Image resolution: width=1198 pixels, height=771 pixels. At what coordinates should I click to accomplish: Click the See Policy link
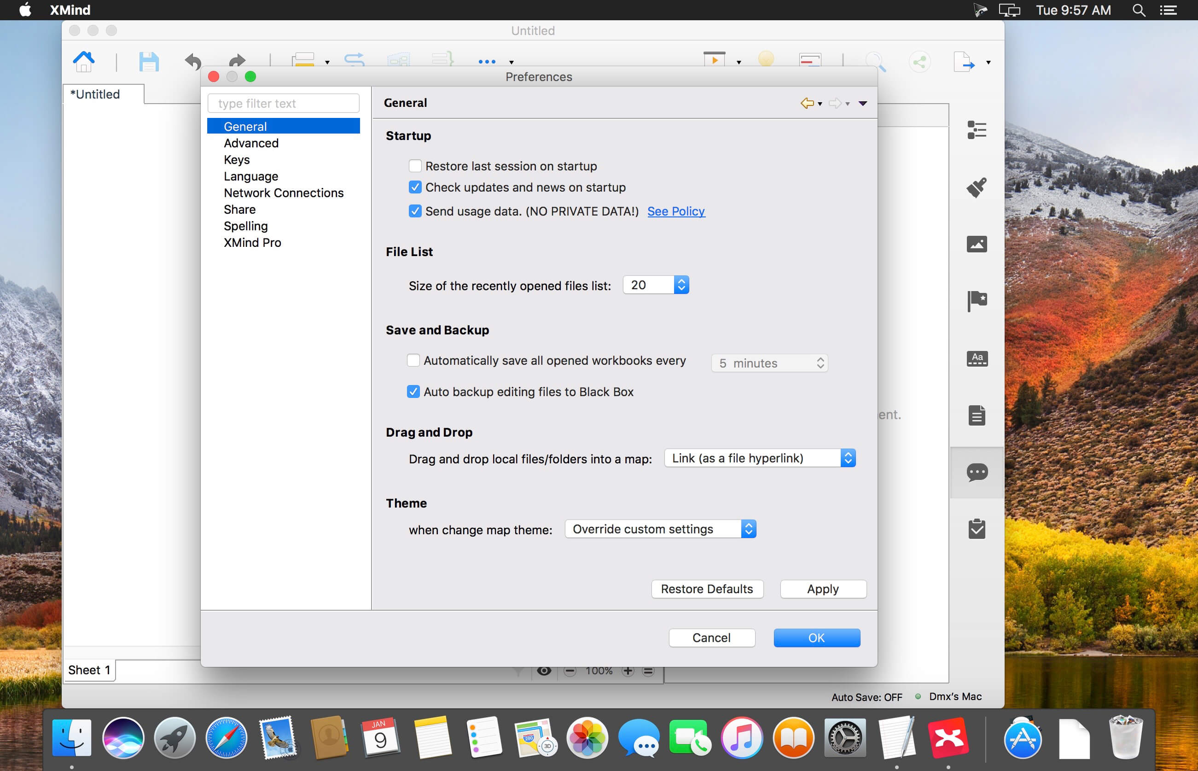(676, 211)
